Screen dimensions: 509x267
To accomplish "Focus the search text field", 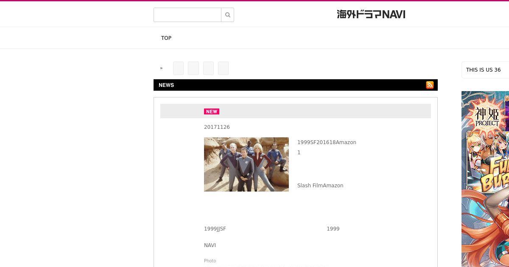I will (187, 15).
